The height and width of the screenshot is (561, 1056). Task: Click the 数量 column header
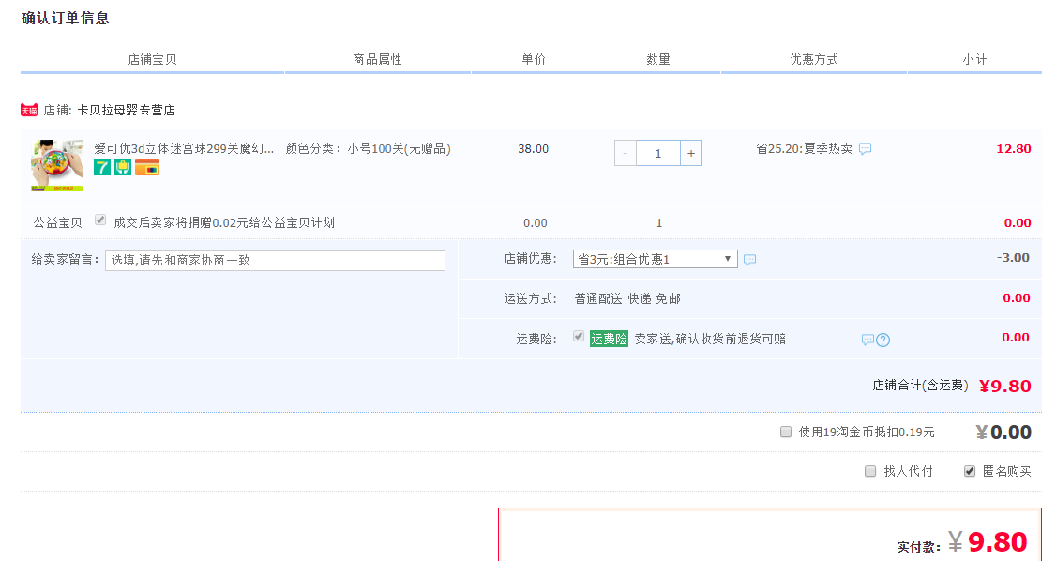click(658, 59)
